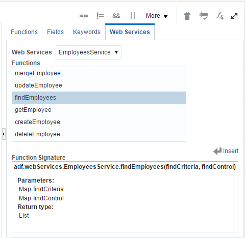Select deleteEmployee in the Functions list

[99, 134]
